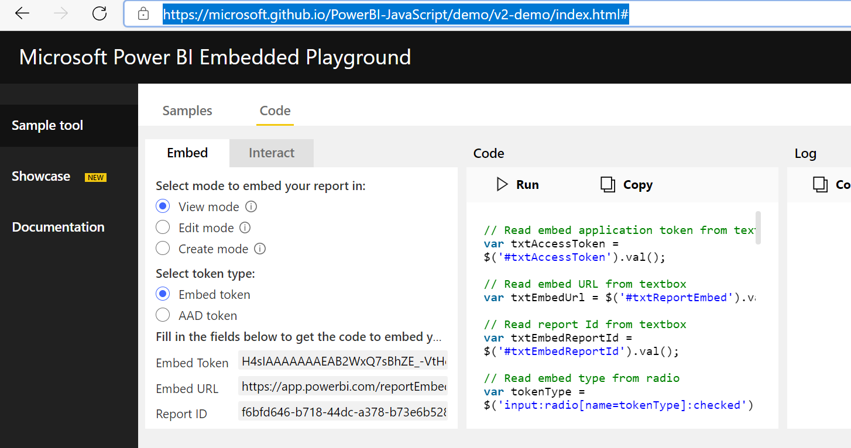Image resolution: width=851 pixels, height=448 pixels.
Task: Click the 'Embed URL' field label
Action: (x=187, y=389)
